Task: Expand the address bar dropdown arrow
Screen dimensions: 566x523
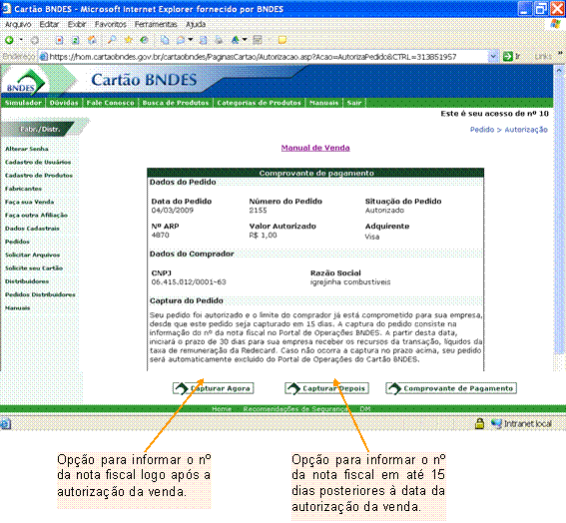Action: point(493,57)
